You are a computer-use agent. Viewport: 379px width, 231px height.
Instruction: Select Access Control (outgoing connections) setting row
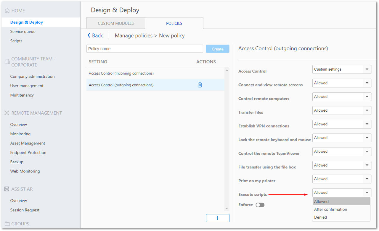[155, 85]
